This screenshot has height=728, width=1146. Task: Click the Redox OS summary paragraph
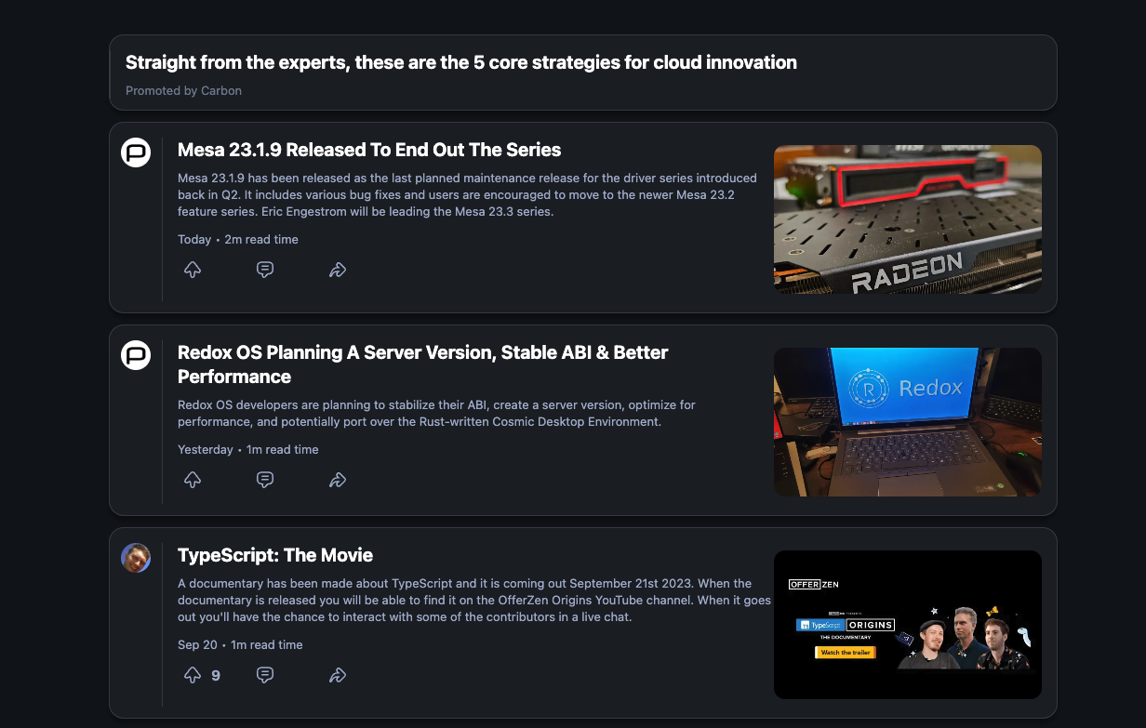436,413
